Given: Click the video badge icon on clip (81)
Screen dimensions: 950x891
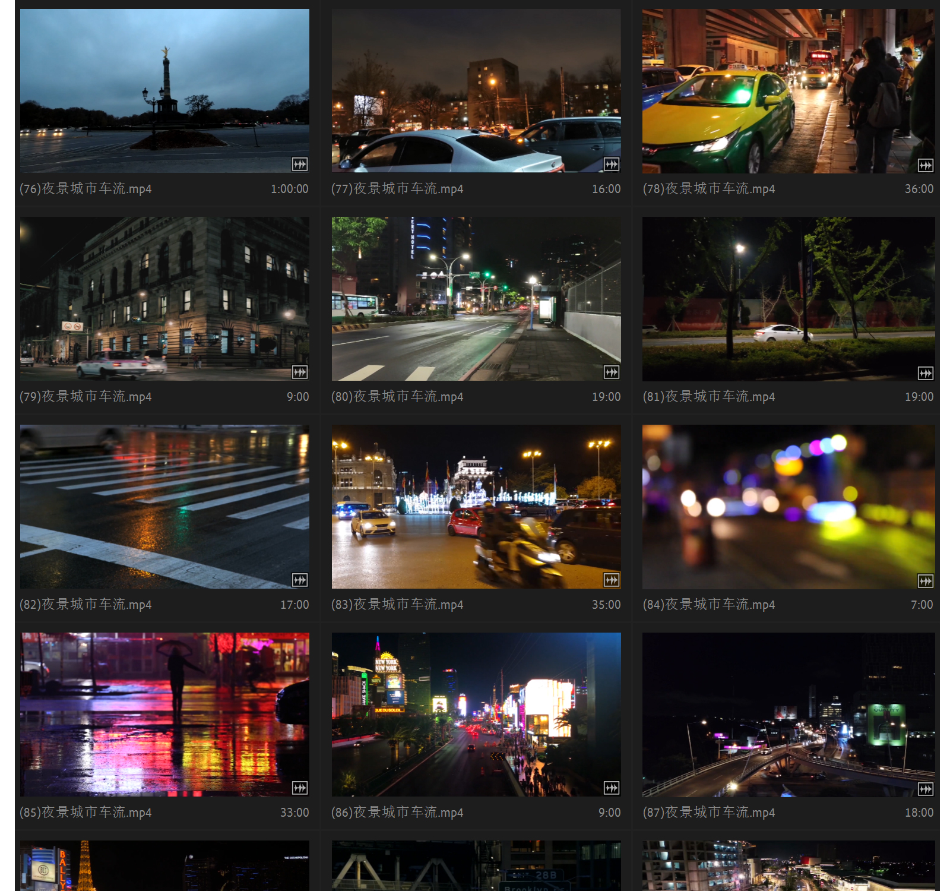Looking at the screenshot, I should pyautogui.click(x=925, y=373).
